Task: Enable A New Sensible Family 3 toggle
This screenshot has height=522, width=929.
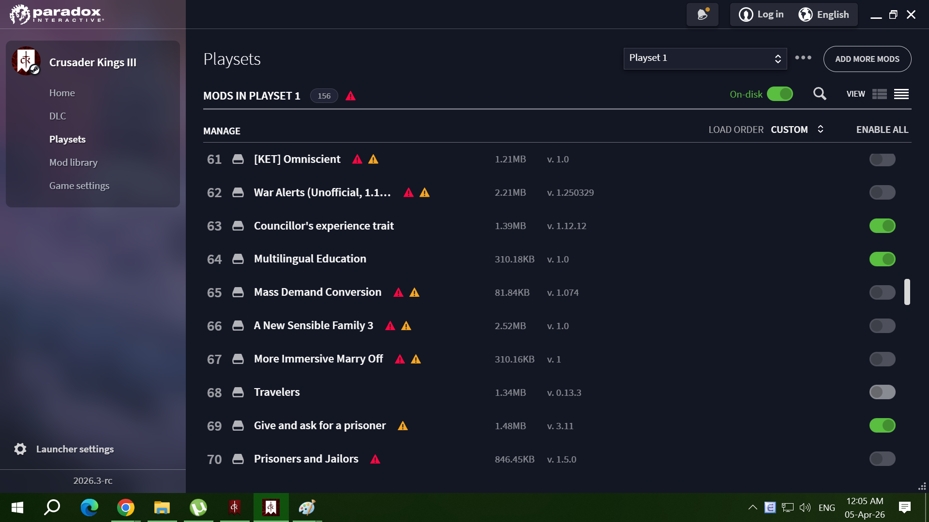Action: (x=882, y=326)
